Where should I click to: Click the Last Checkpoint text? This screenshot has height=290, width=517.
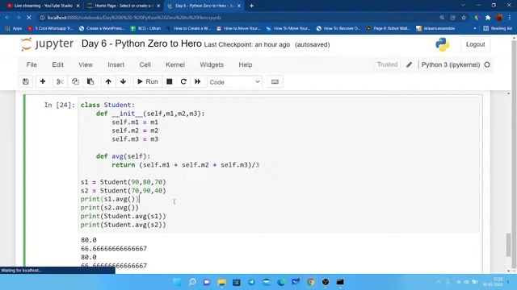click(247, 44)
